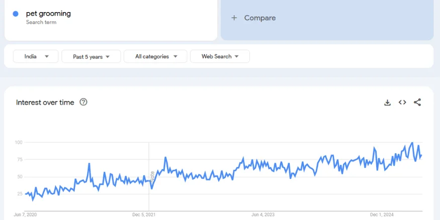440x220 pixels.
Task: Download the Interest over time CSV
Action: 387,102
